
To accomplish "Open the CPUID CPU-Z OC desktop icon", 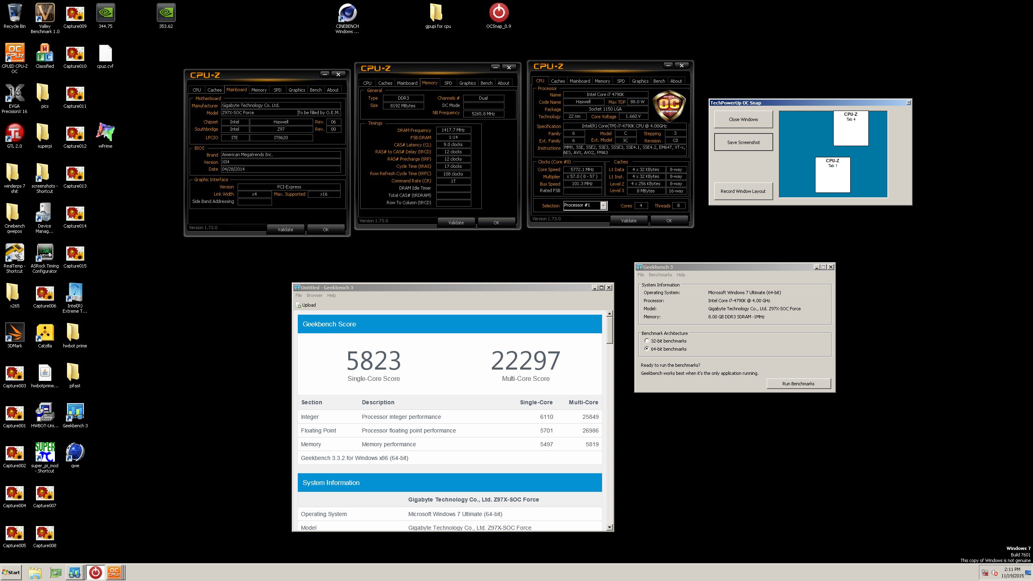I will point(15,58).
